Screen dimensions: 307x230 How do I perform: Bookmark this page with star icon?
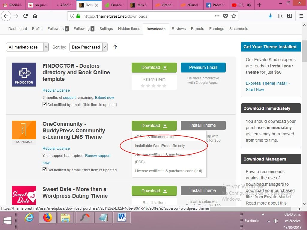(234, 16)
